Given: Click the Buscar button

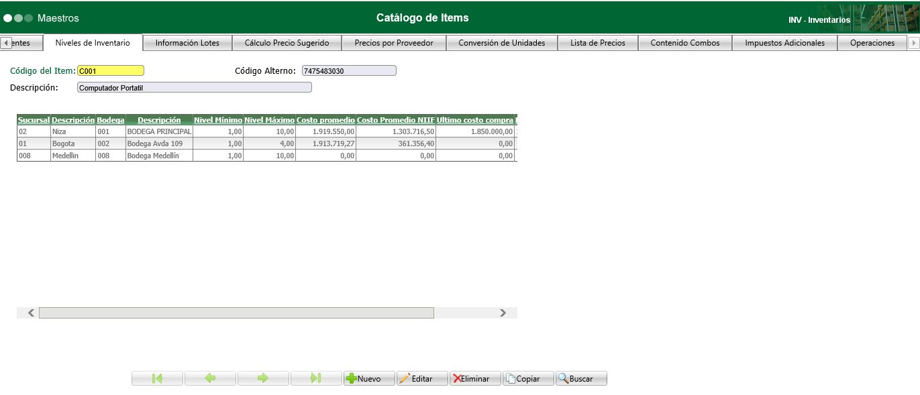Looking at the screenshot, I should point(581,378).
